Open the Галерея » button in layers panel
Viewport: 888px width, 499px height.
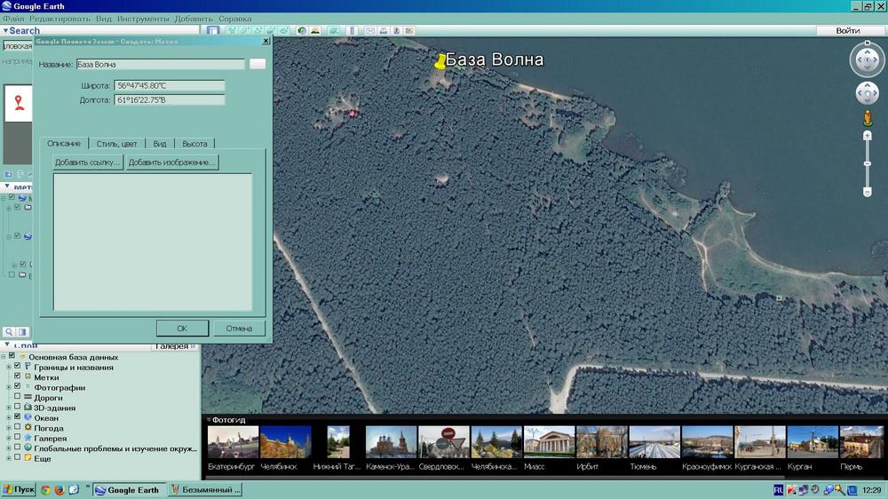175,346
